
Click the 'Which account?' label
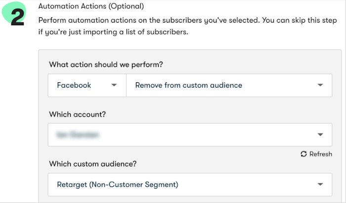(77, 114)
